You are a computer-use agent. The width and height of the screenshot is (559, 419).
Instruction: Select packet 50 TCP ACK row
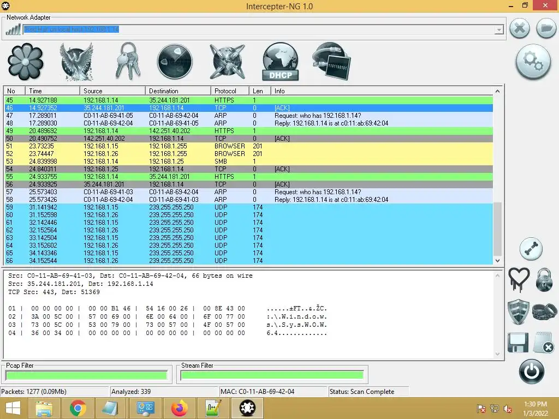point(248,139)
